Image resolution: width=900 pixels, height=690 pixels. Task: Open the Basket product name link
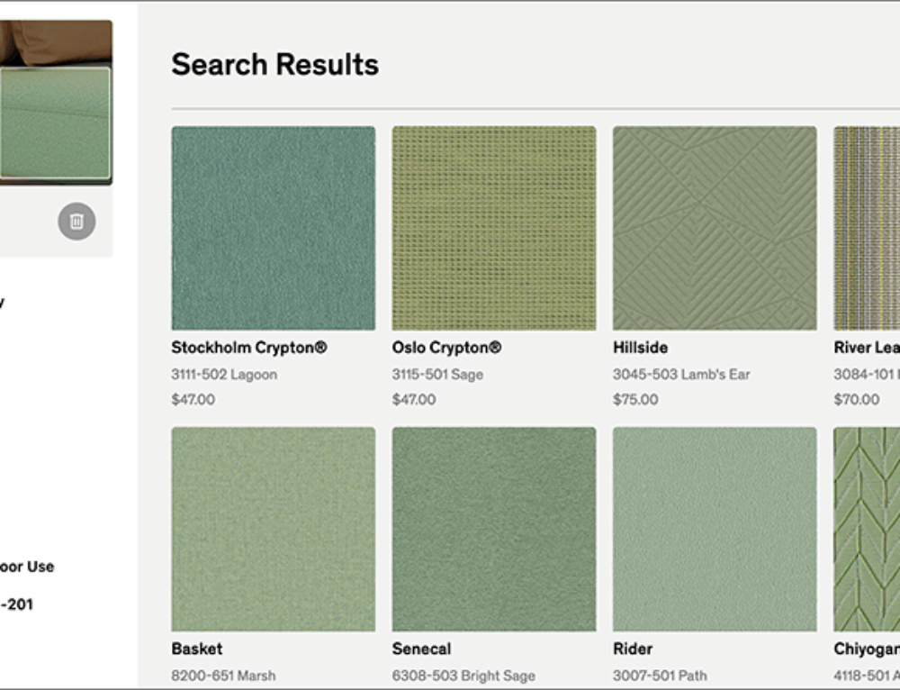point(196,649)
